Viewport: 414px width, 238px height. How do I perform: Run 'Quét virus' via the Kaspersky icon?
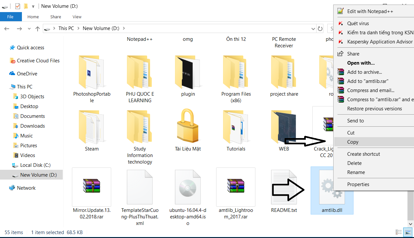(x=340, y=23)
